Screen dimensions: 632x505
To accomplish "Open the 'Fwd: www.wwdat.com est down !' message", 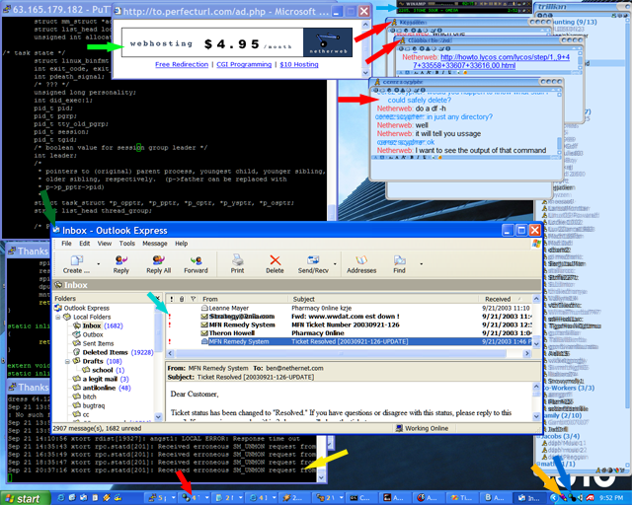I will (350, 317).
